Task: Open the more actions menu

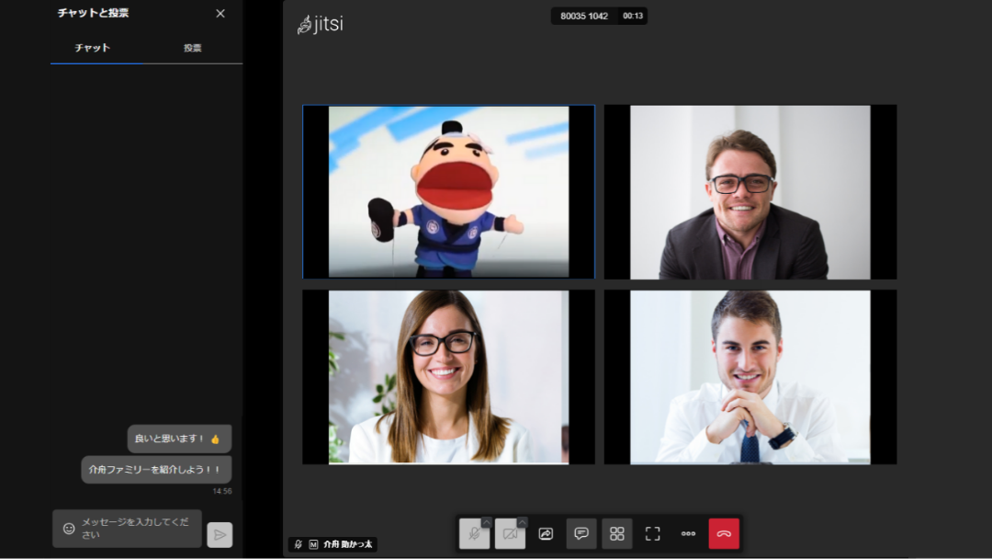Action: 688,533
